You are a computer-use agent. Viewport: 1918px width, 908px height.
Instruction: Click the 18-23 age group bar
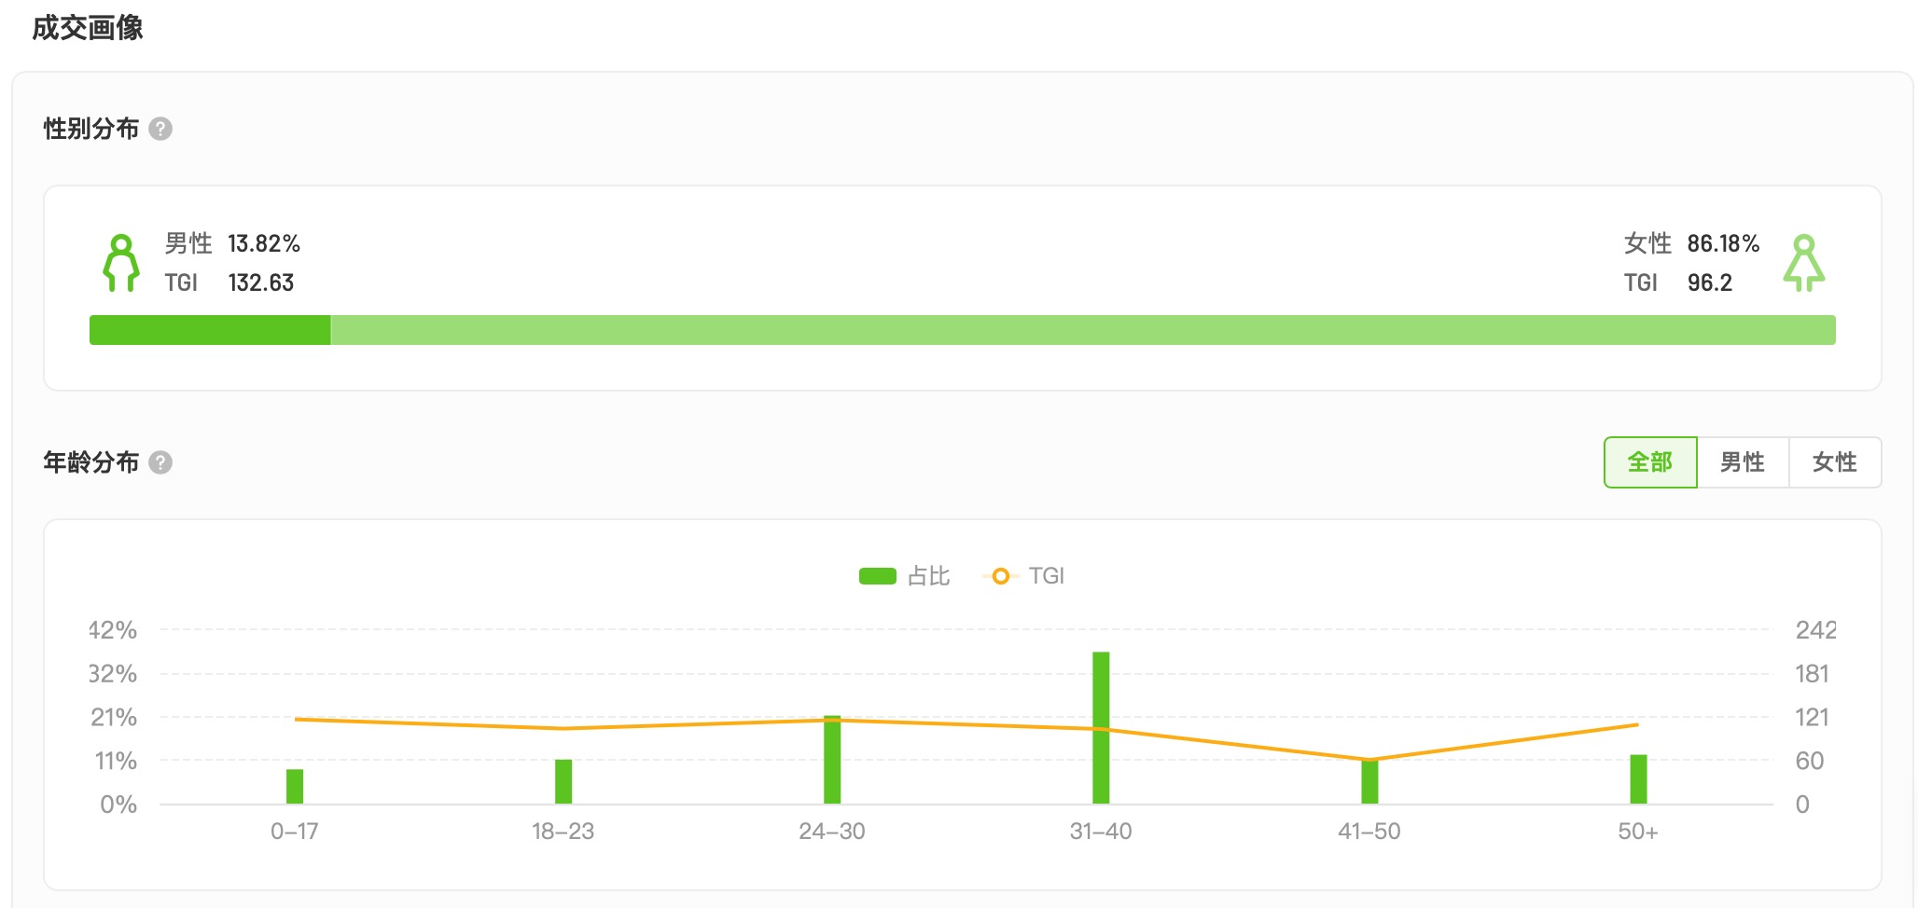(x=563, y=781)
